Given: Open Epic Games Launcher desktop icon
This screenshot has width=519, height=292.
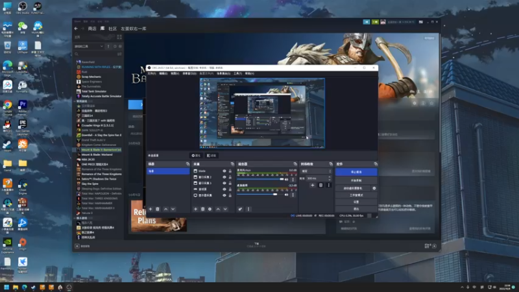Looking at the screenshot, I should point(23,128).
